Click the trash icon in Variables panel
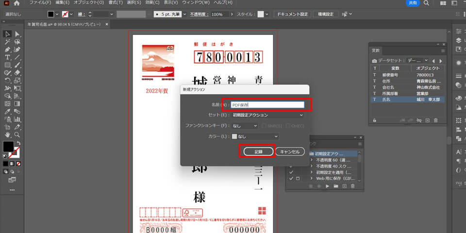466x233 pixels. pyautogui.click(x=435, y=120)
